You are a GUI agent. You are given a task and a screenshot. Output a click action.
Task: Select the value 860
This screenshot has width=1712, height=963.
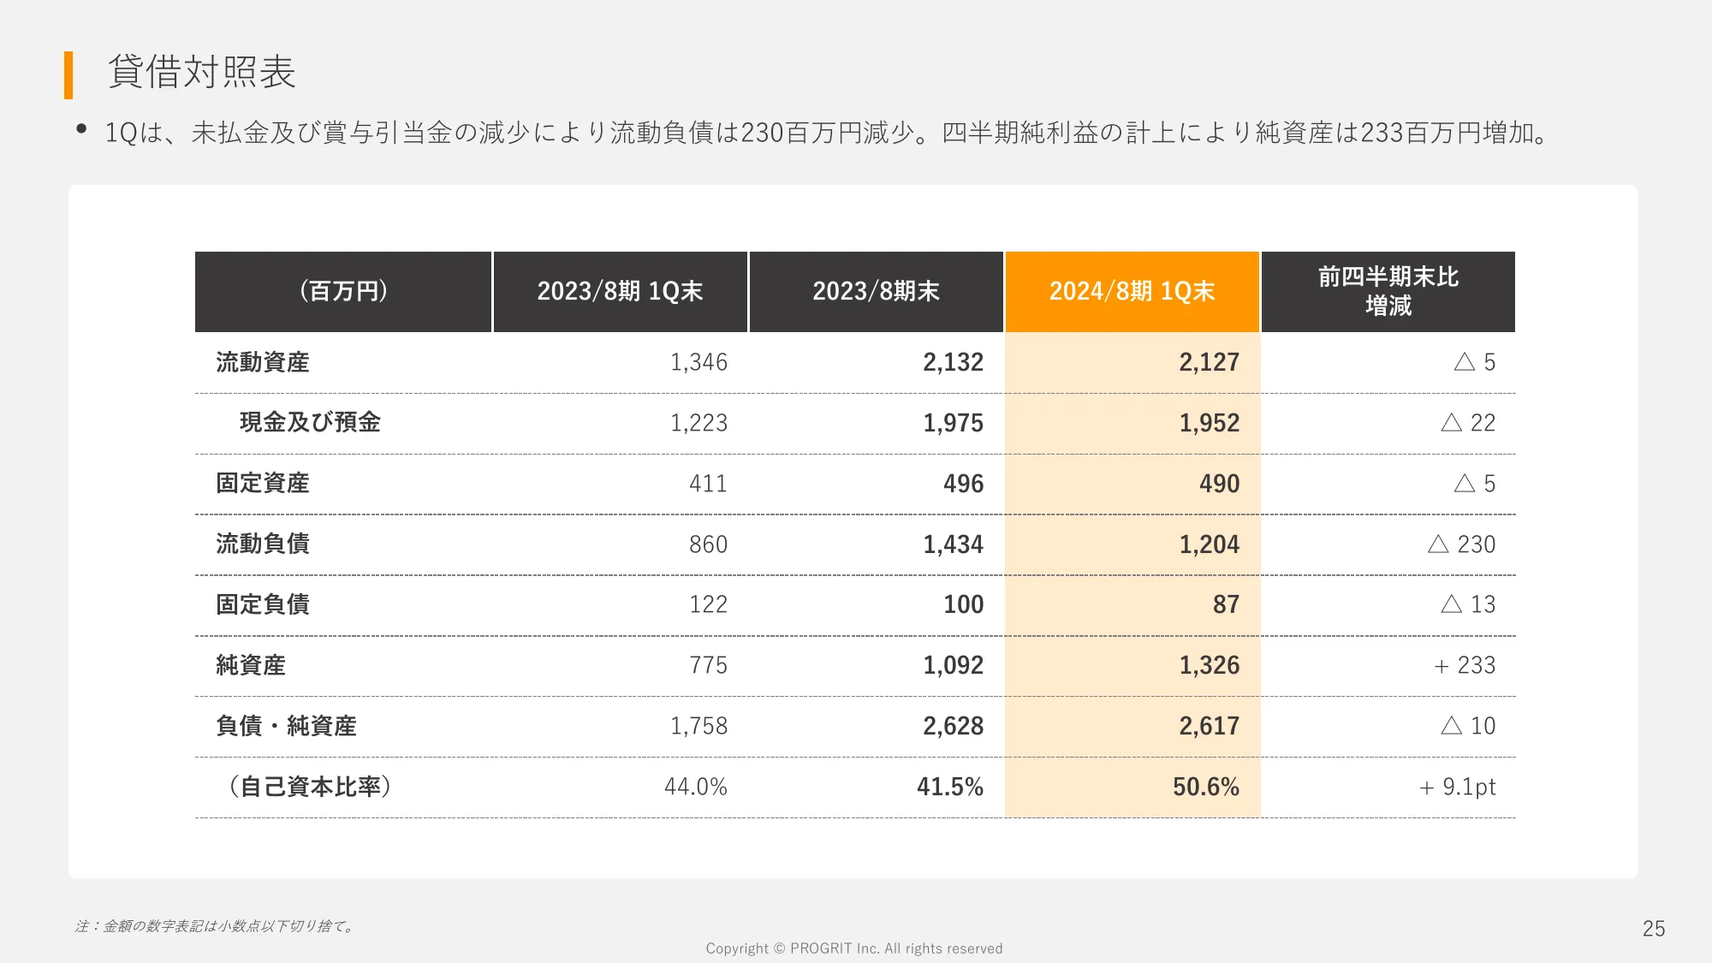tap(708, 544)
